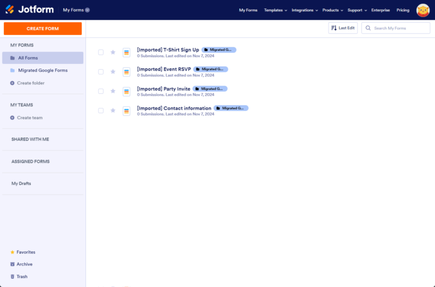Click the Last Edit sort button
The height and width of the screenshot is (287, 435).
343,28
